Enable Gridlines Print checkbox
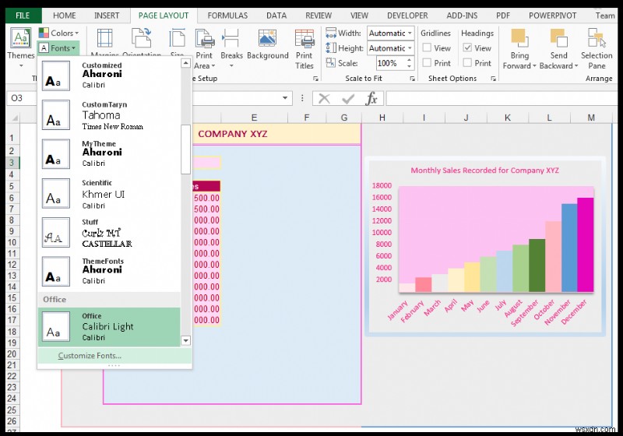 [427, 63]
